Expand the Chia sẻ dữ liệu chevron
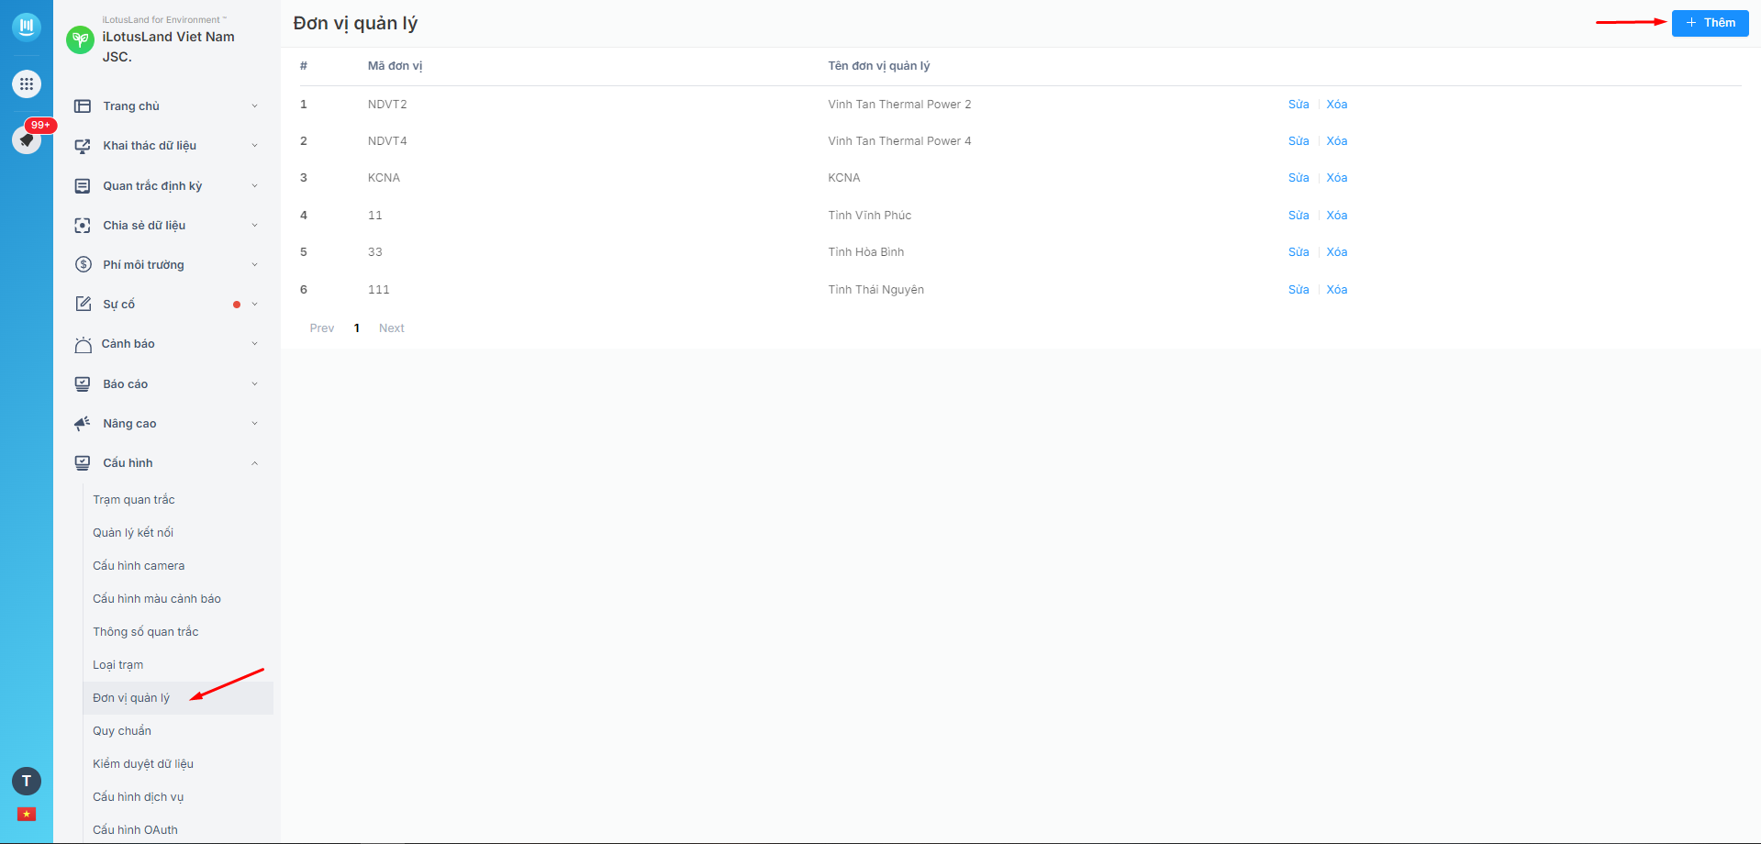 coord(254,226)
